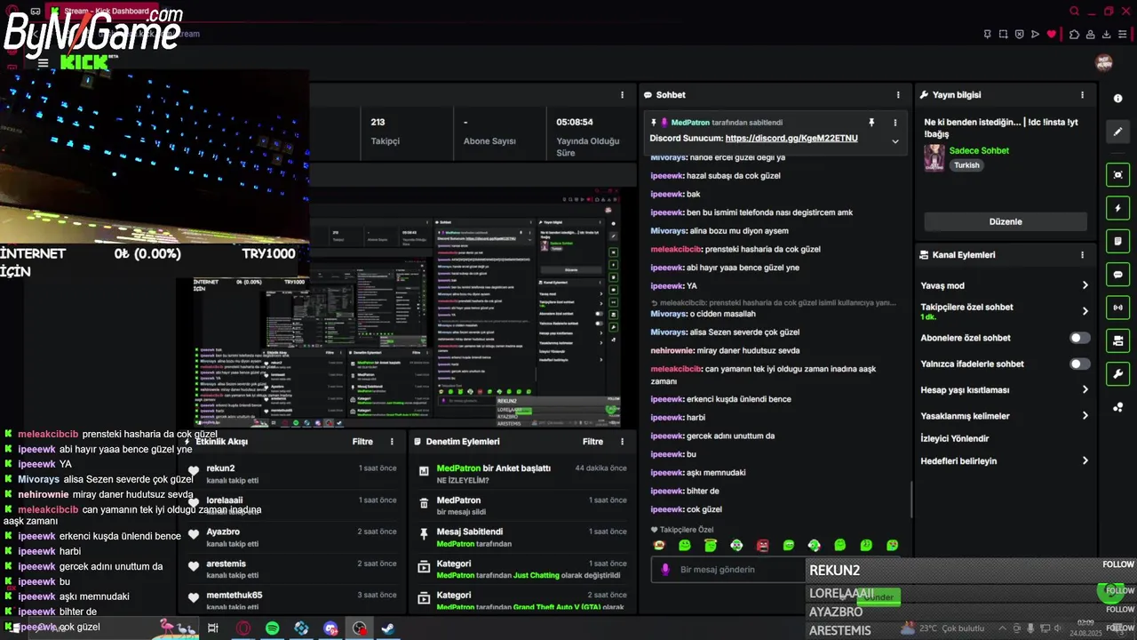Viewport: 1137px width, 640px height.
Task: Click the 'Mesaj Sabitlendi' moderation entry
Action: pyautogui.click(x=523, y=537)
